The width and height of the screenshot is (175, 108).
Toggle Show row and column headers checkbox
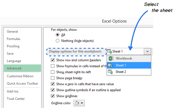pyautogui.click(x=52, y=60)
